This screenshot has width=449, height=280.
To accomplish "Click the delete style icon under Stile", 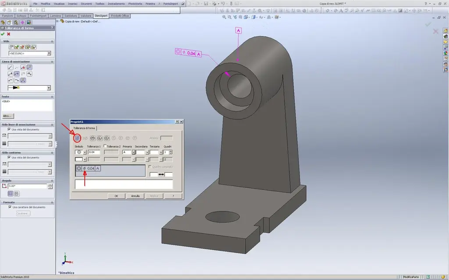I will (x=22, y=47).
